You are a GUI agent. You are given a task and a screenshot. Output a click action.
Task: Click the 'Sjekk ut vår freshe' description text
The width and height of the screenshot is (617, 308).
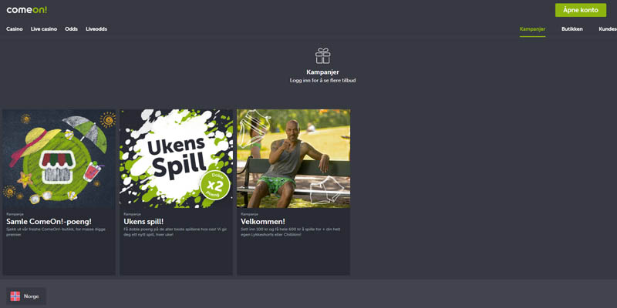(56, 232)
